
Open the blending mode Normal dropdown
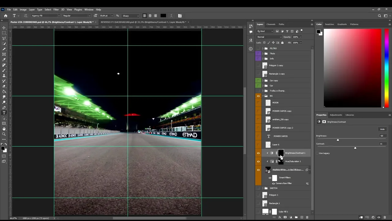[269, 37]
